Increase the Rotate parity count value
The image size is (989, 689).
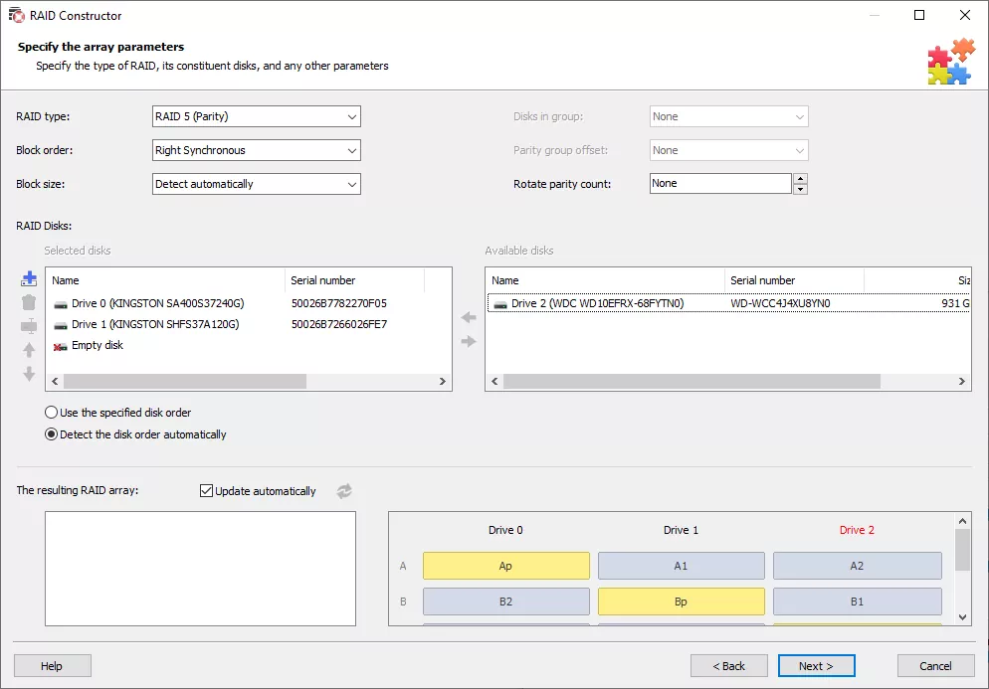pos(800,179)
